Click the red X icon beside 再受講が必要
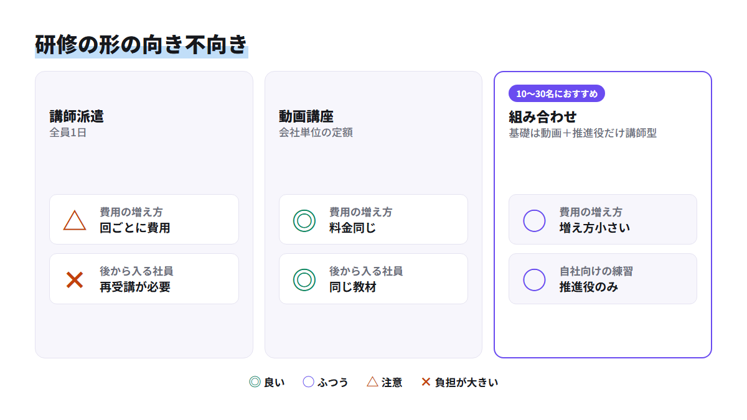Screen dimensions: 747x420 pos(75,280)
